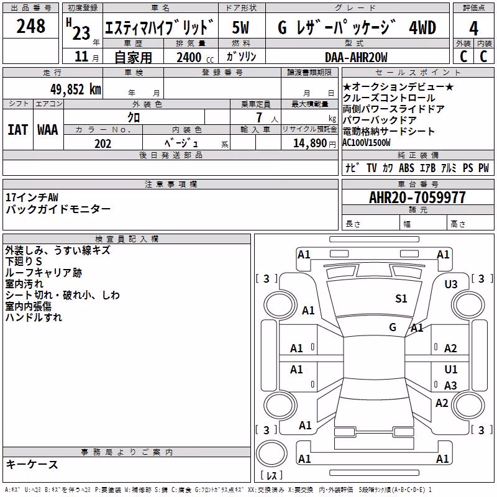The width and height of the screenshot is (497, 497).
Task: Select the note 17インチAW
Action: pos(32,198)
